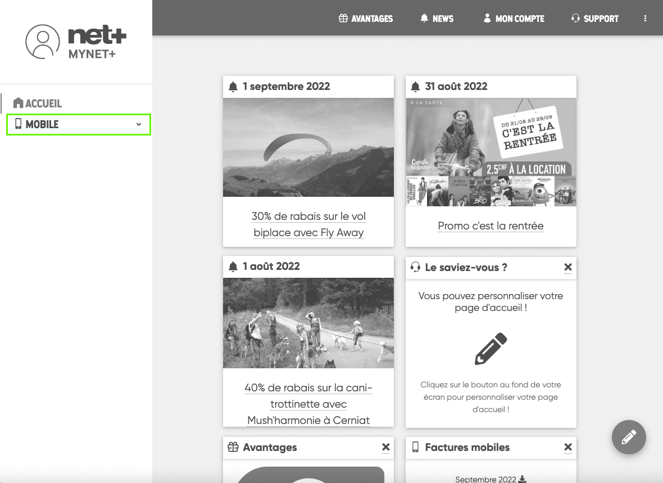The image size is (663, 483).
Task: Close the Factures mobiles widget
Action: (x=567, y=447)
